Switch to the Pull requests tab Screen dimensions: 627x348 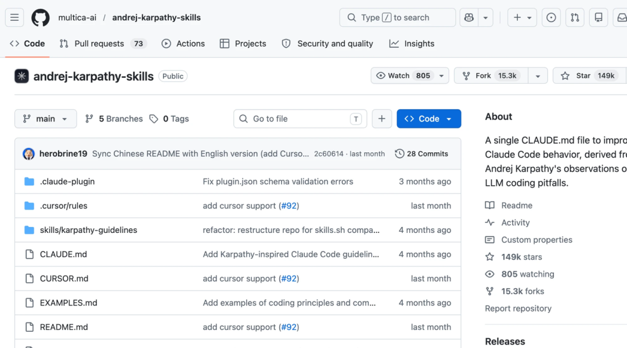(x=103, y=44)
